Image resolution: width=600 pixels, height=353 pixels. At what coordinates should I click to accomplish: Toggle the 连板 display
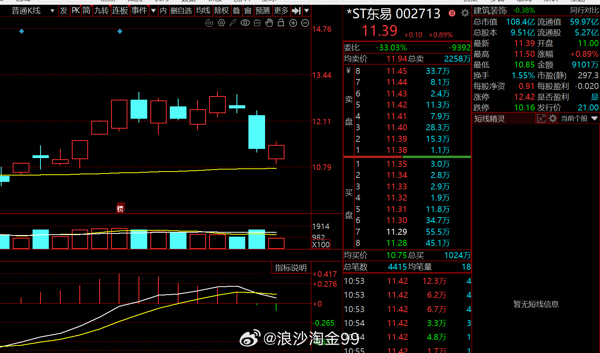[x=120, y=11]
